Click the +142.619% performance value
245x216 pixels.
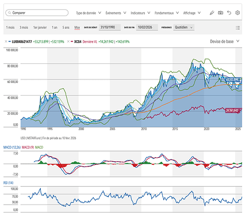pos(122,41)
